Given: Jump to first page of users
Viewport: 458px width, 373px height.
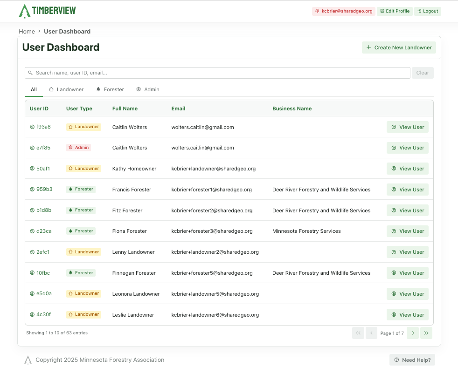Looking at the screenshot, I should tap(358, 333).
